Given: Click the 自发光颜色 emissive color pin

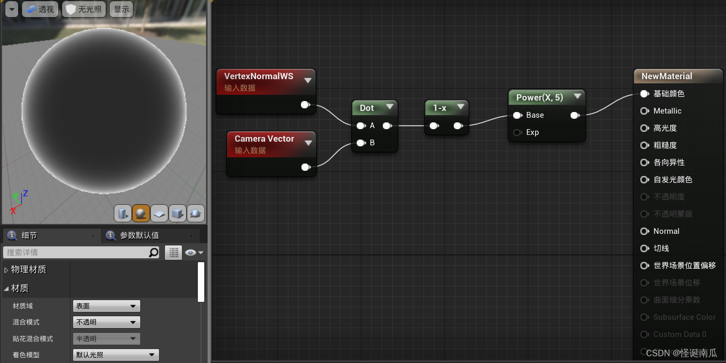Looking at the screenshot, I should click(x=645, y=180).
